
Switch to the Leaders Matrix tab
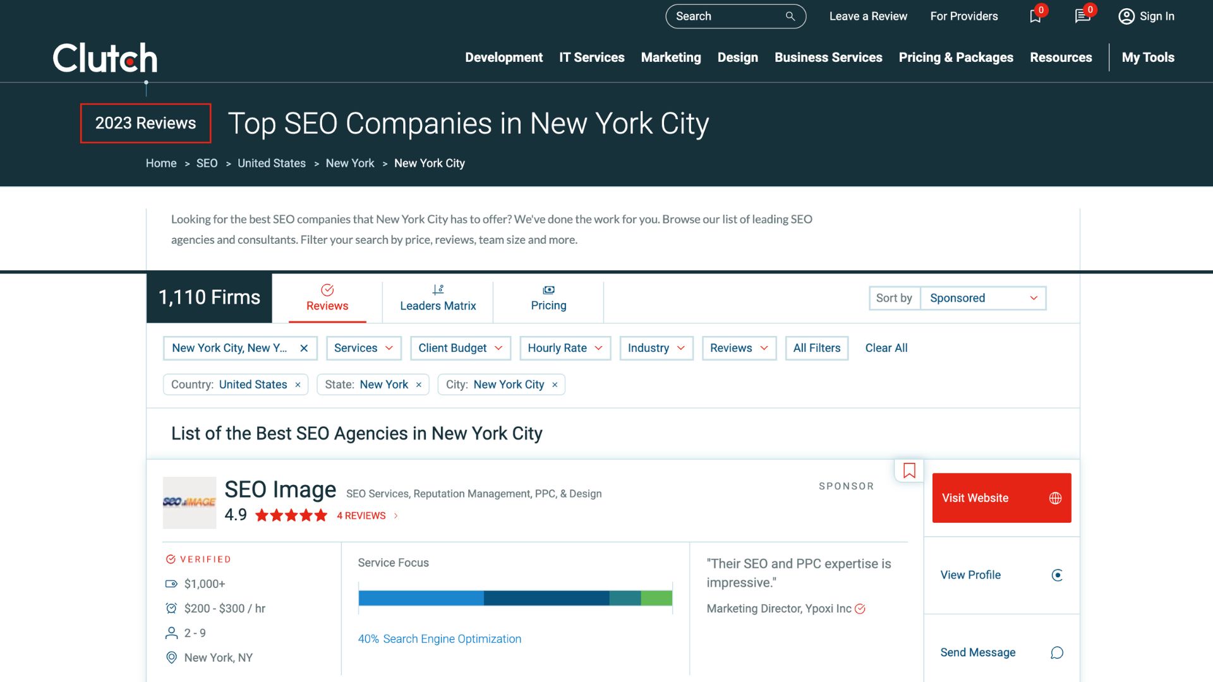[438, 298]
